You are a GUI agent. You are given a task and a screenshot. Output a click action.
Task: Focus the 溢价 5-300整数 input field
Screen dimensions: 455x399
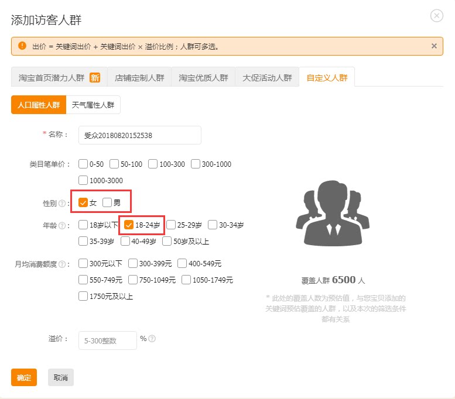coord(107,340)
